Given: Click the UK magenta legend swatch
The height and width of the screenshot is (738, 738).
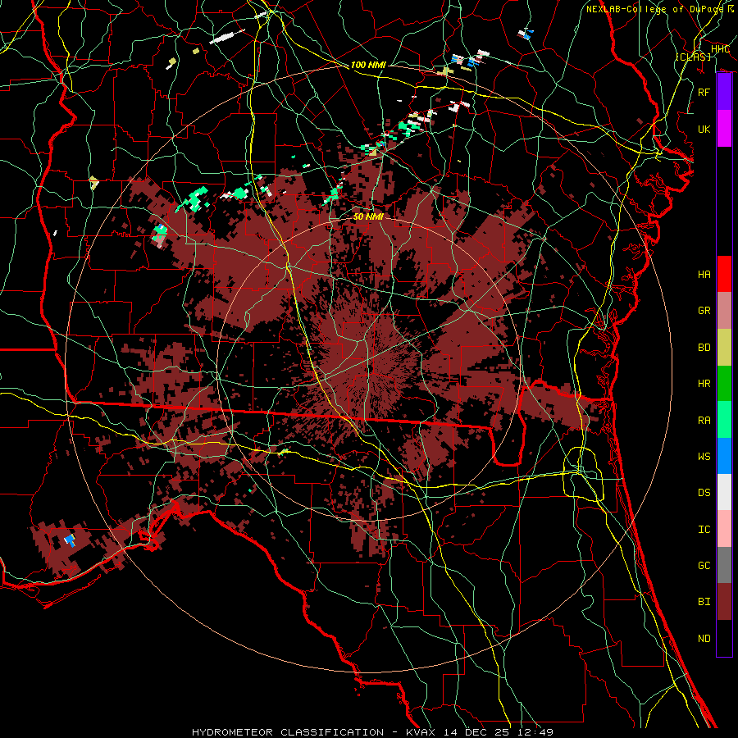Looking at the screenshot, I should click(724, 129).
